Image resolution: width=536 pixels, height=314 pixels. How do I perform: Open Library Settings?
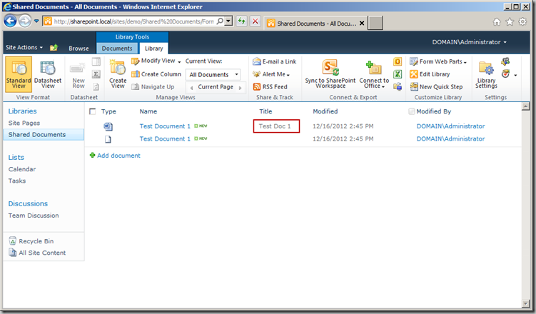pyautogui.click(x=486, y=74)
